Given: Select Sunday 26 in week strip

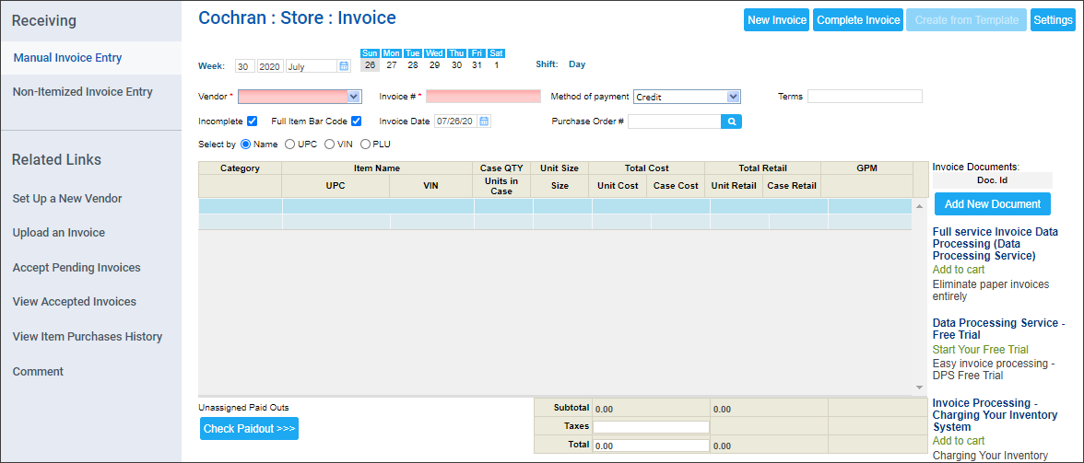Looking at the screenshot, I should [371, 64].
